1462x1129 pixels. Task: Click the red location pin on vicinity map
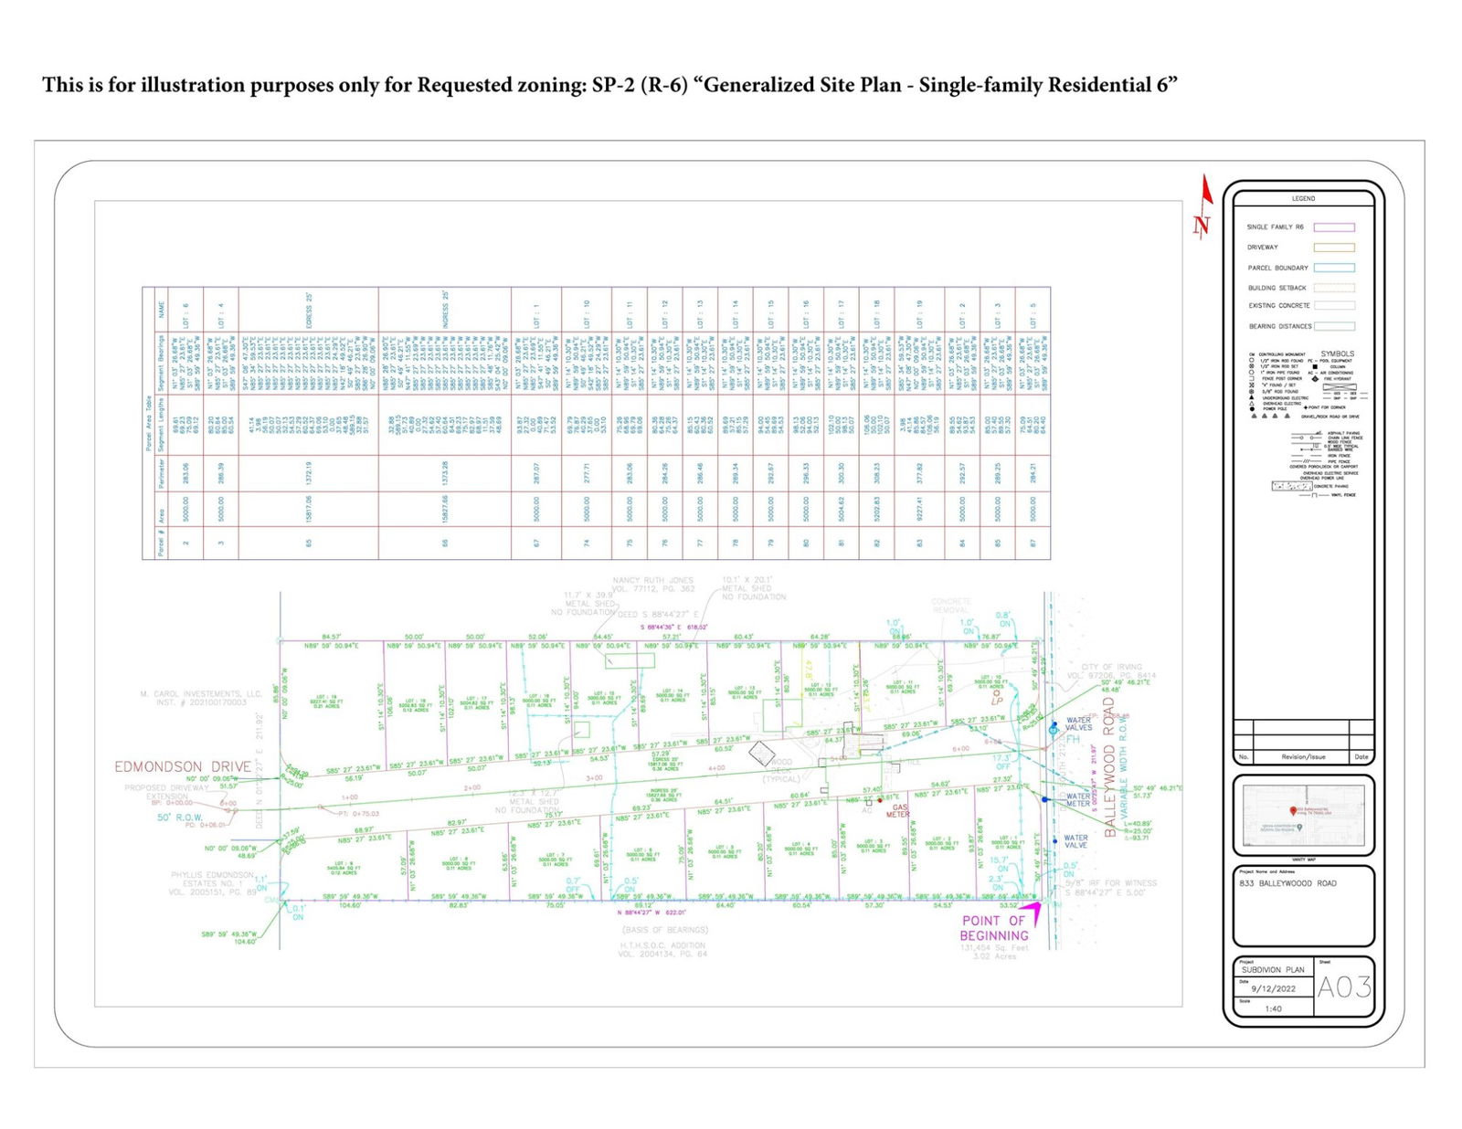click(1293, 811)
